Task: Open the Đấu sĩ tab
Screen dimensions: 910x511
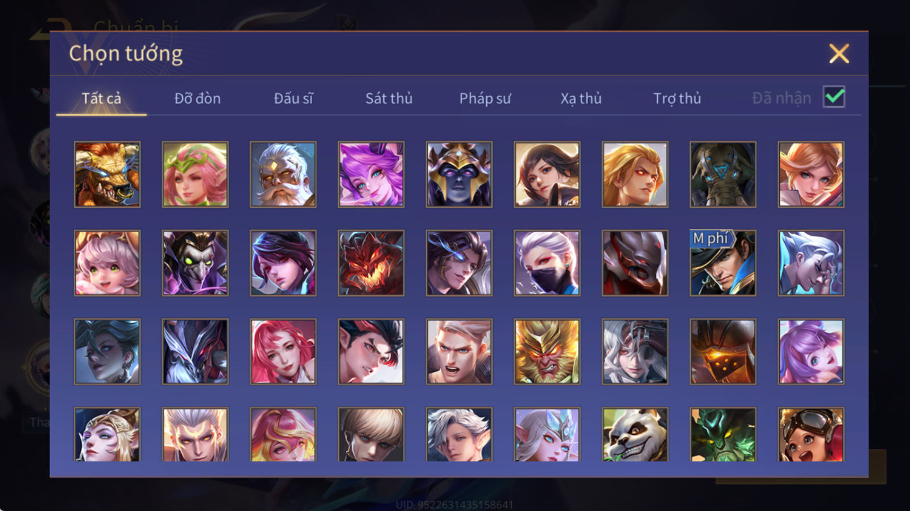Action: coord(293,98)
